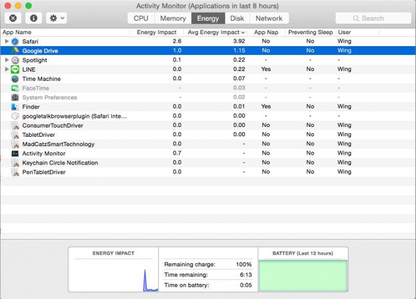Click the Time Machine clock icon
The height and width of the screenshot is (299, 416).
(15, 79)
